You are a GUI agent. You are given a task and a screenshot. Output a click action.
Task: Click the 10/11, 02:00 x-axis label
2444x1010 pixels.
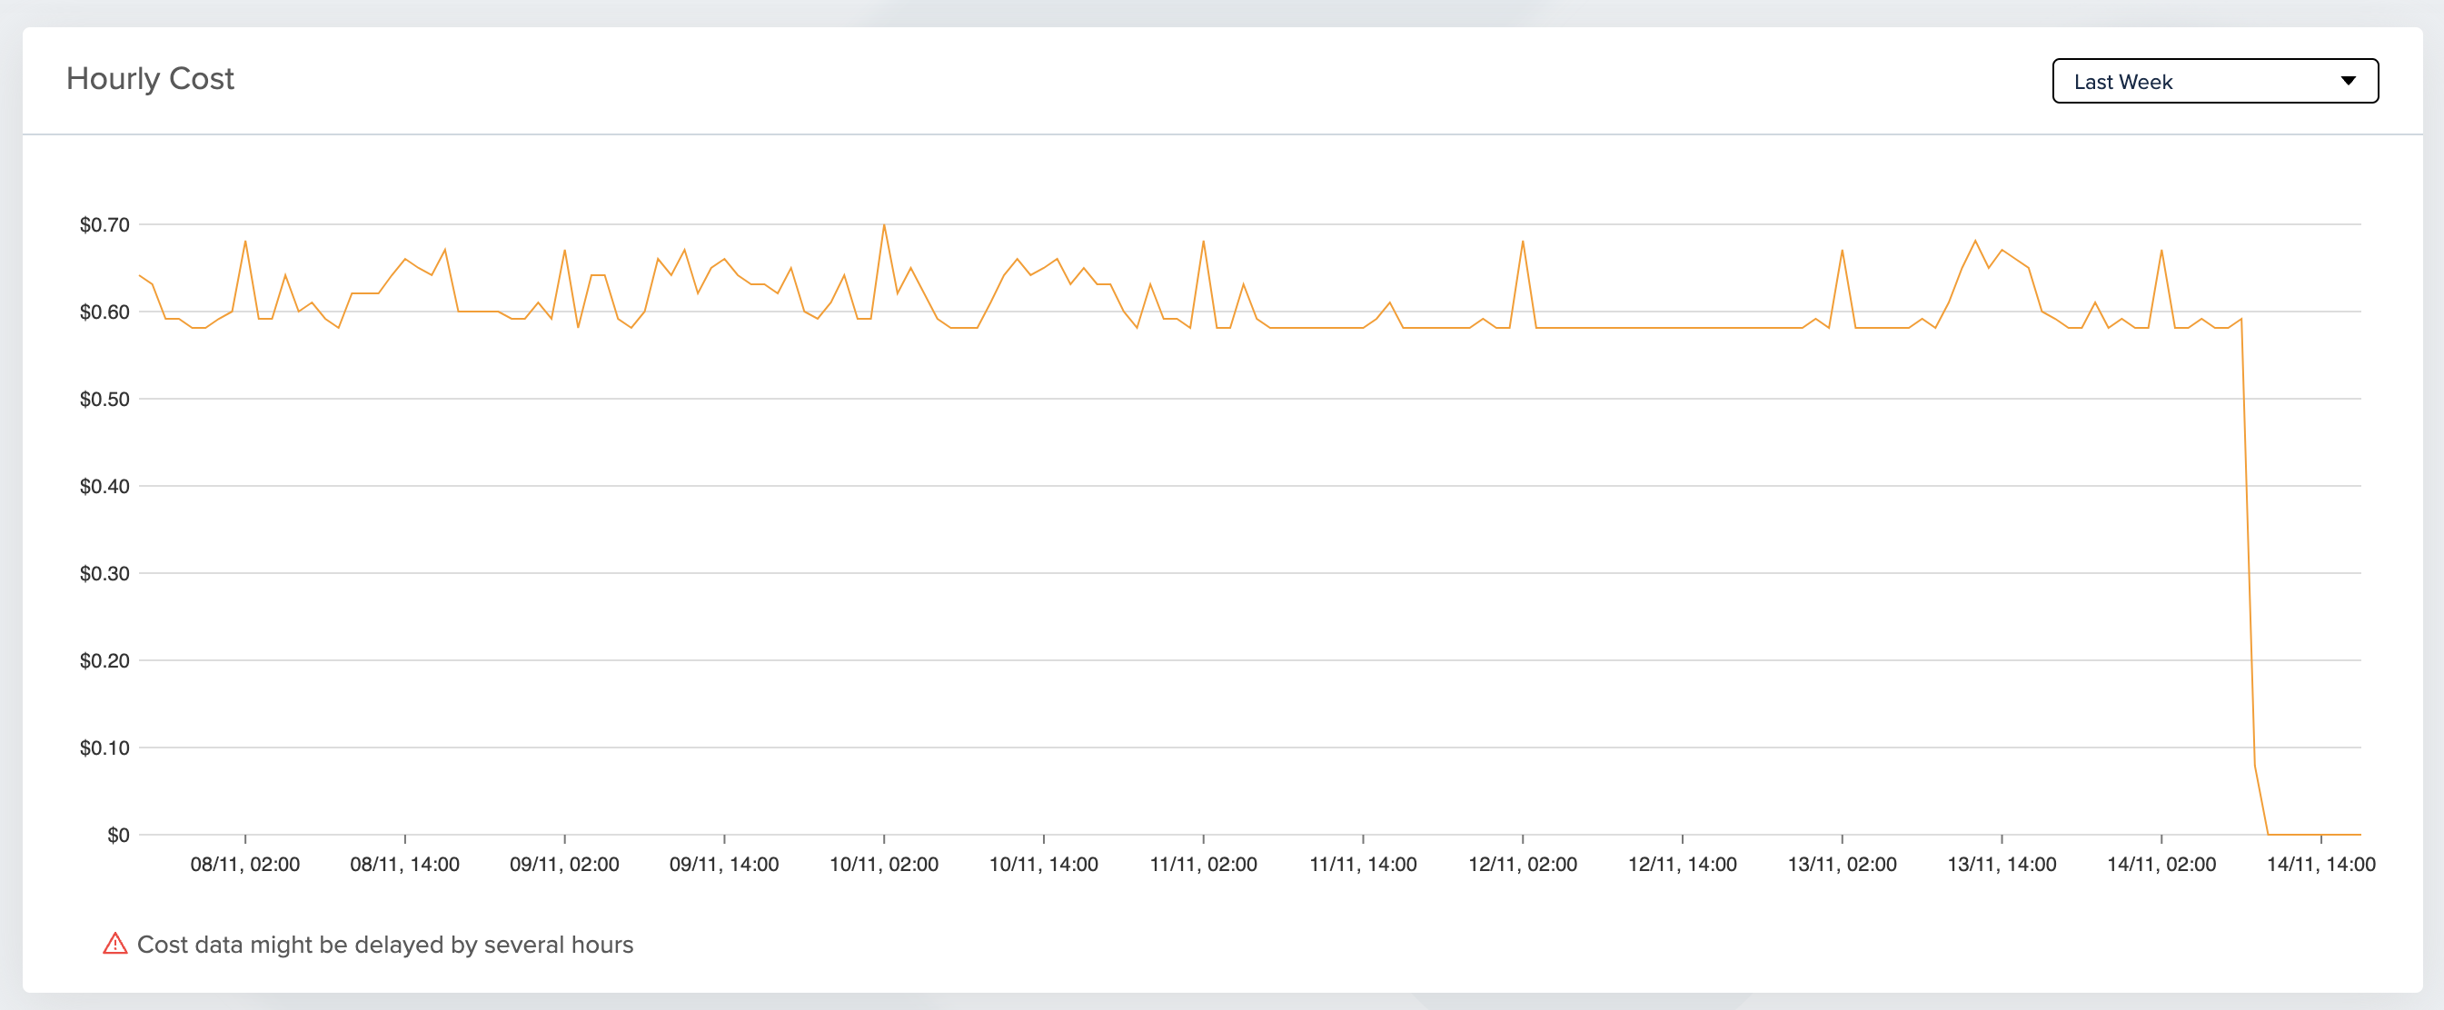coord(883,865)
